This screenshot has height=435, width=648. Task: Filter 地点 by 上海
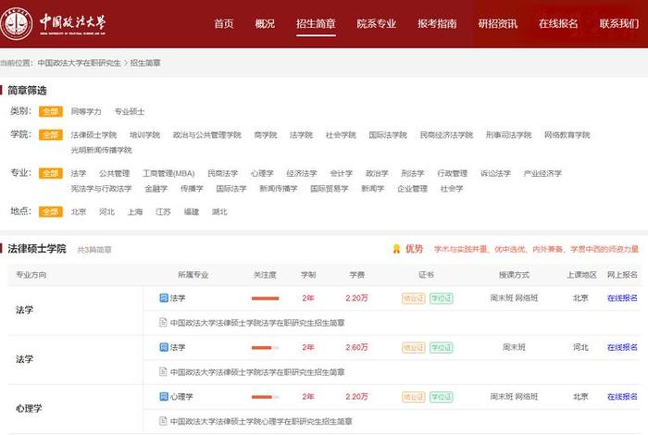tap(135, 212)
